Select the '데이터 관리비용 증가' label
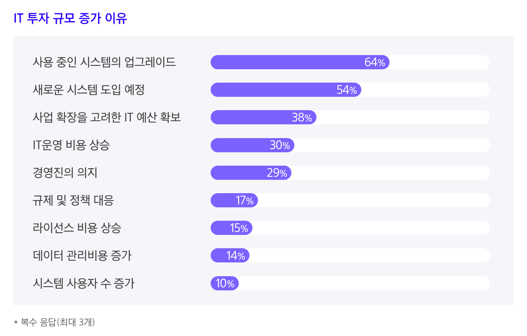Screen dimensions: 527x336 (x=82, y=256)
